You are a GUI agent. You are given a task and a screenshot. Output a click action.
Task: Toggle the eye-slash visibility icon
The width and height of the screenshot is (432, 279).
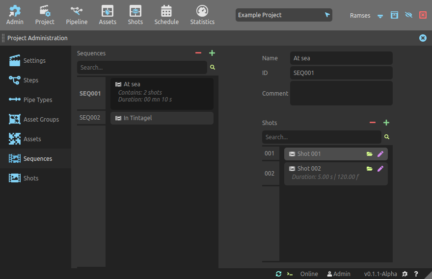pyautogui.click(x=408, y=15)
